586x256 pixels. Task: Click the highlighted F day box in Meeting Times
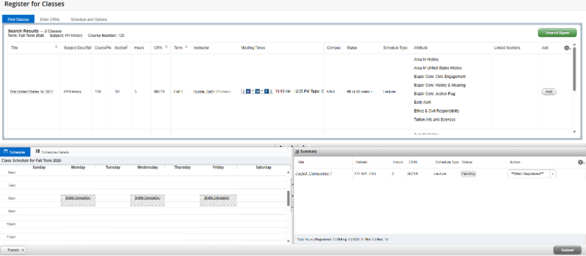coord(267,92)
